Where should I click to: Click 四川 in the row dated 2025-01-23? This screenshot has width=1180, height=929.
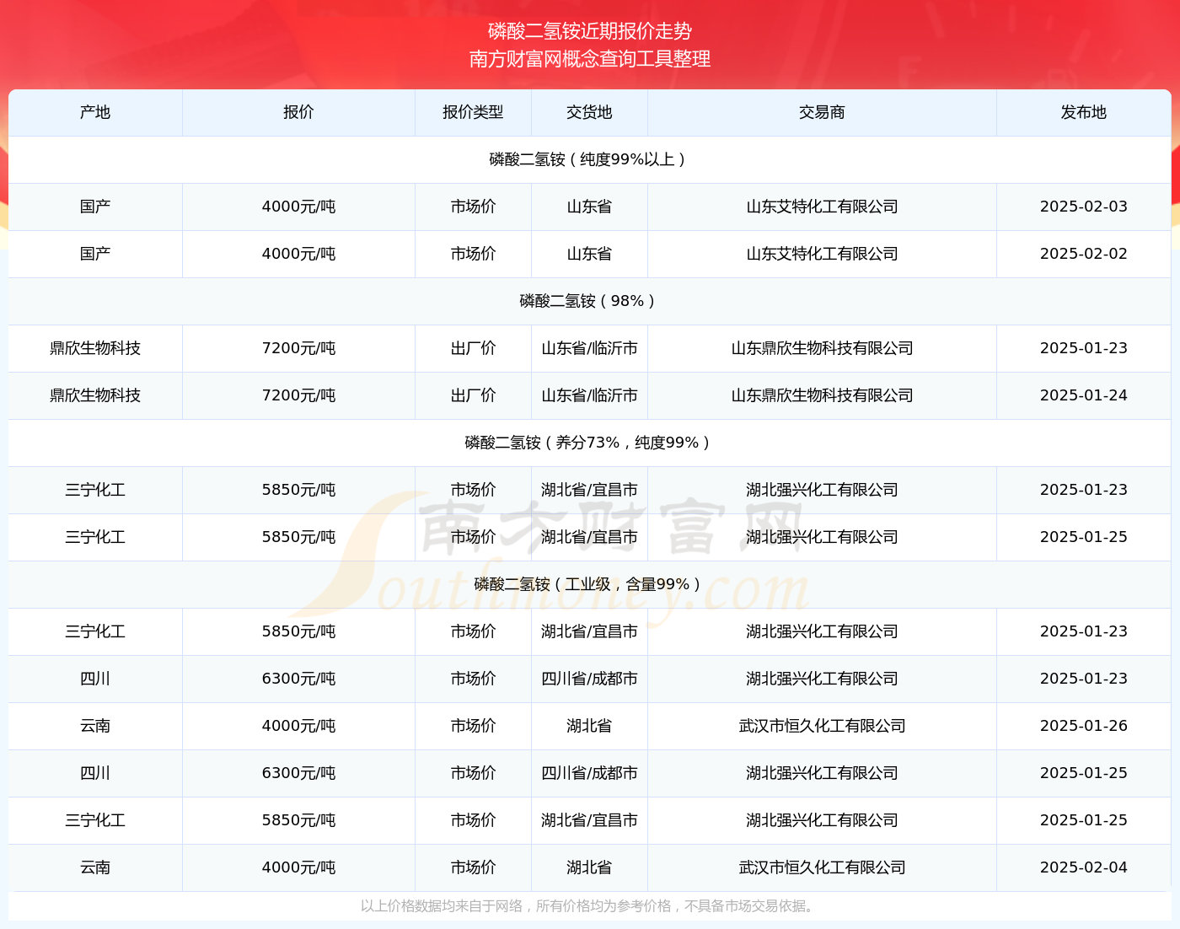(95, 679)
